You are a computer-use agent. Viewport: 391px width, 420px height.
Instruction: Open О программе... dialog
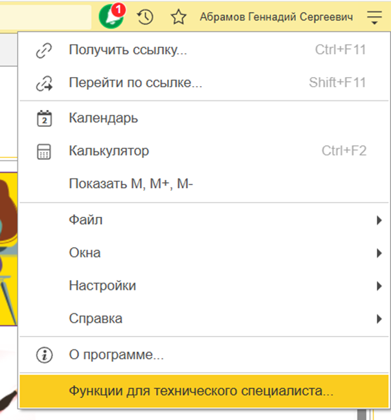204,355
